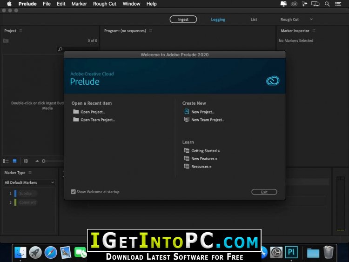349x262 pixels.
Task: Create a New Team Project
Action: tap(208, 120)
